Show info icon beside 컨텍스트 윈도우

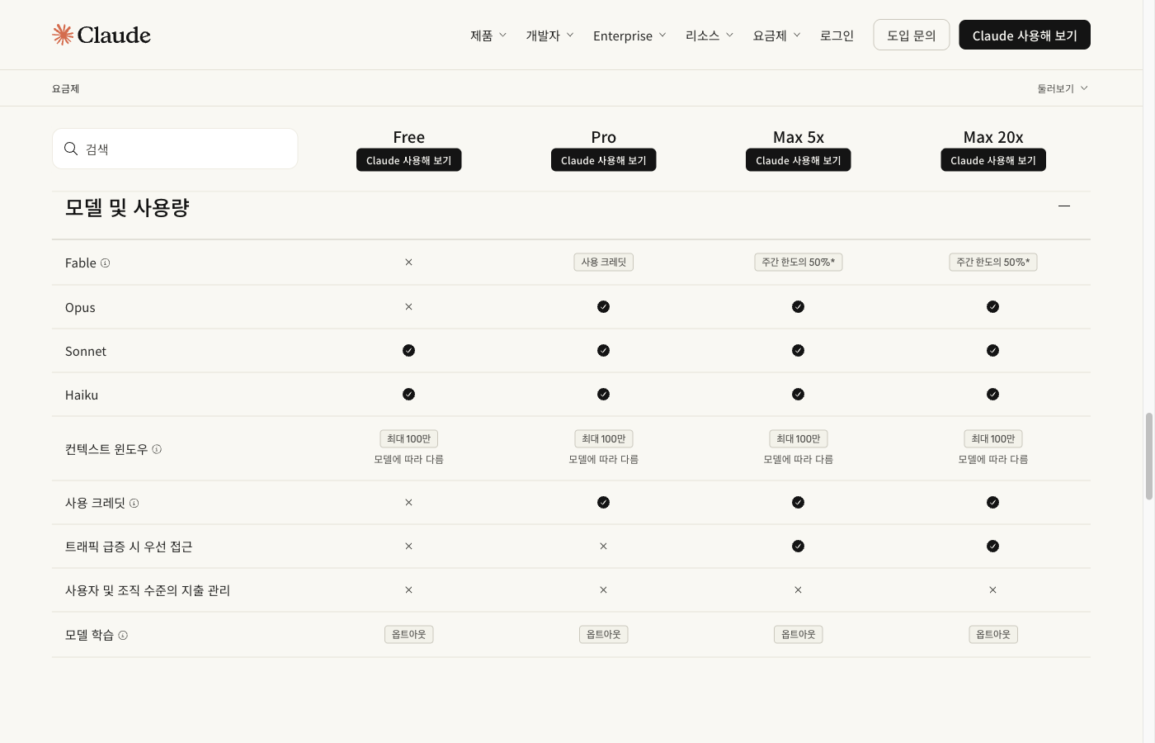point(157,449)
